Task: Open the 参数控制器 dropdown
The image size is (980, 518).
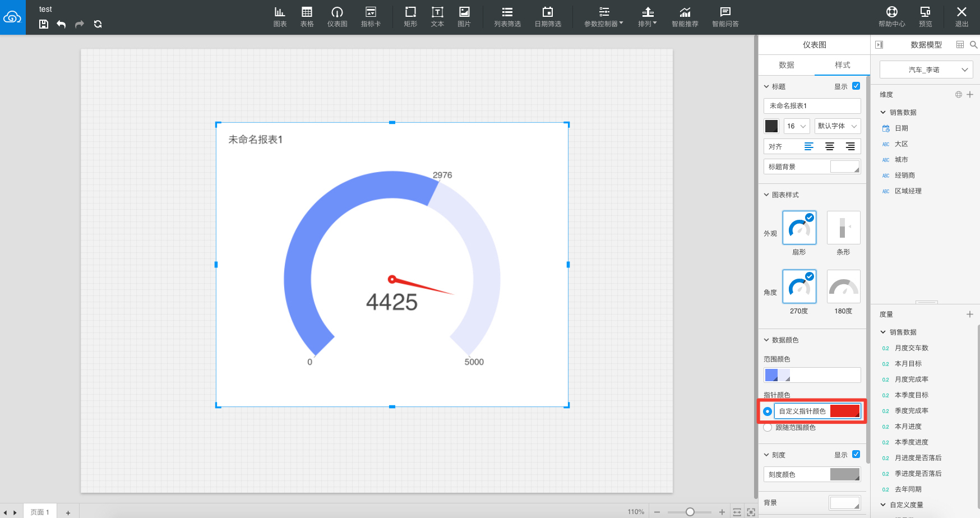Action: point(604,17)
